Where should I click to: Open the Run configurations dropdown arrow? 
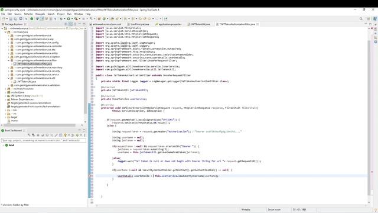(x=72, y=19)
